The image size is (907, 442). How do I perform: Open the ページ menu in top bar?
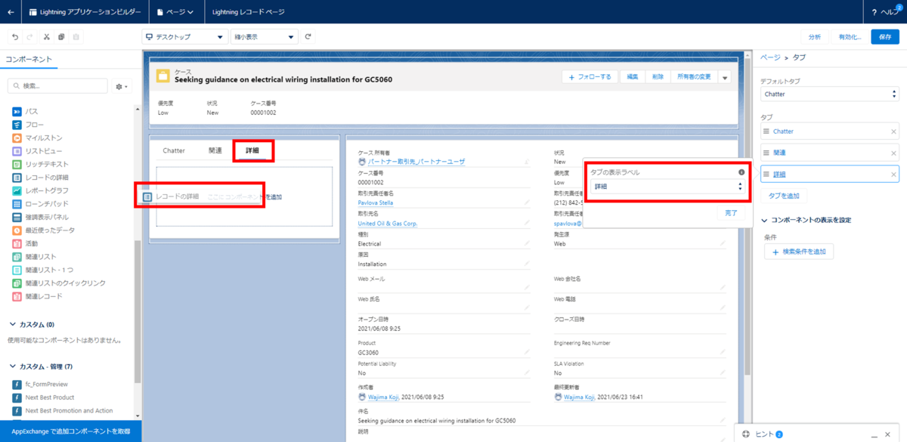175,12
